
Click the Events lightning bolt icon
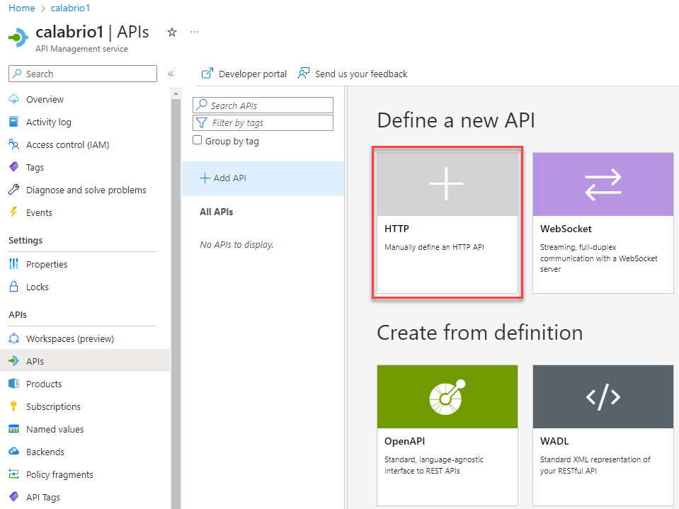click(14, 212)
